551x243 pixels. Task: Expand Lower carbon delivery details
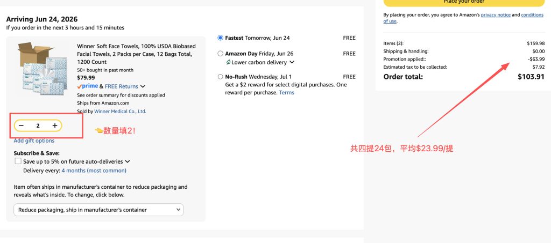click(292, 62)
